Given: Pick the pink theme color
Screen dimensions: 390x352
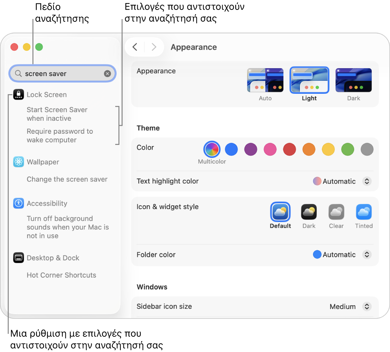Looking at the screenshot, I should point(270,149).
